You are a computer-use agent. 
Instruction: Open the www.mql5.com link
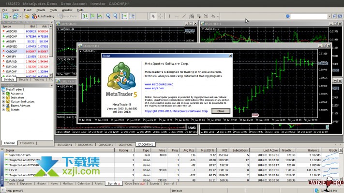coord(154,88)
